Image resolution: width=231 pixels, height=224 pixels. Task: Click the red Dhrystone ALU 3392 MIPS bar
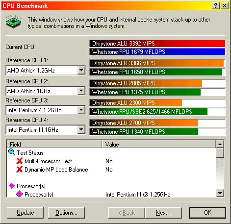[157, 44]
